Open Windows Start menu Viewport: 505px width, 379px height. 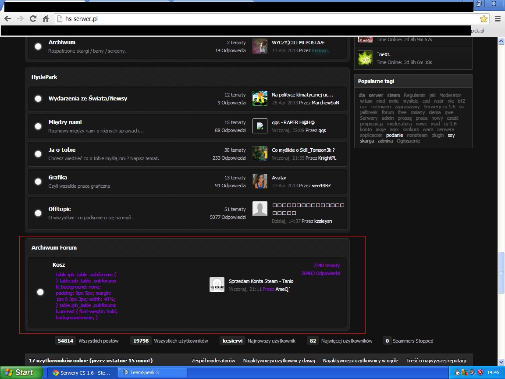[x=19, y=372]
